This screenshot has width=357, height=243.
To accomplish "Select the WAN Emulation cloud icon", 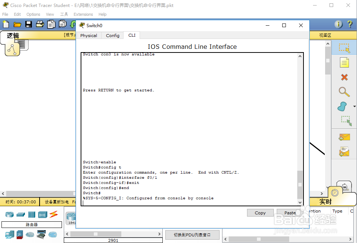I will 30,235.
